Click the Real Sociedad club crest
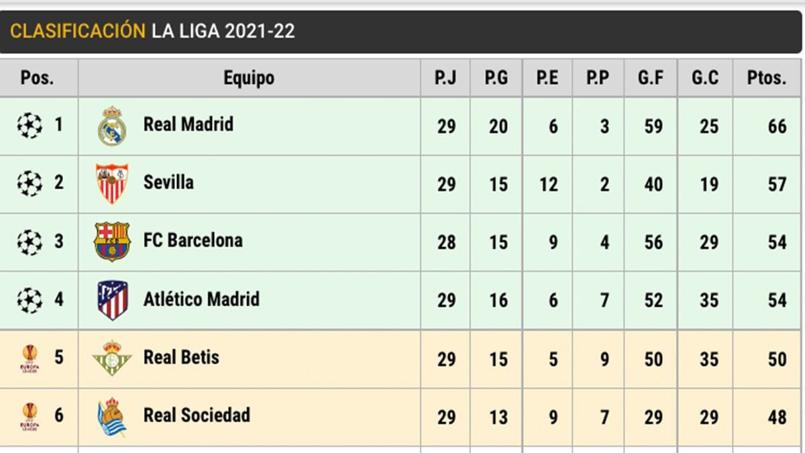Viewport: 805px width, 453px height. pos(111,417)
